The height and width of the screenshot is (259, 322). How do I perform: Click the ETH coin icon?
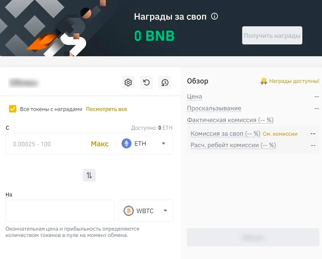126,143
